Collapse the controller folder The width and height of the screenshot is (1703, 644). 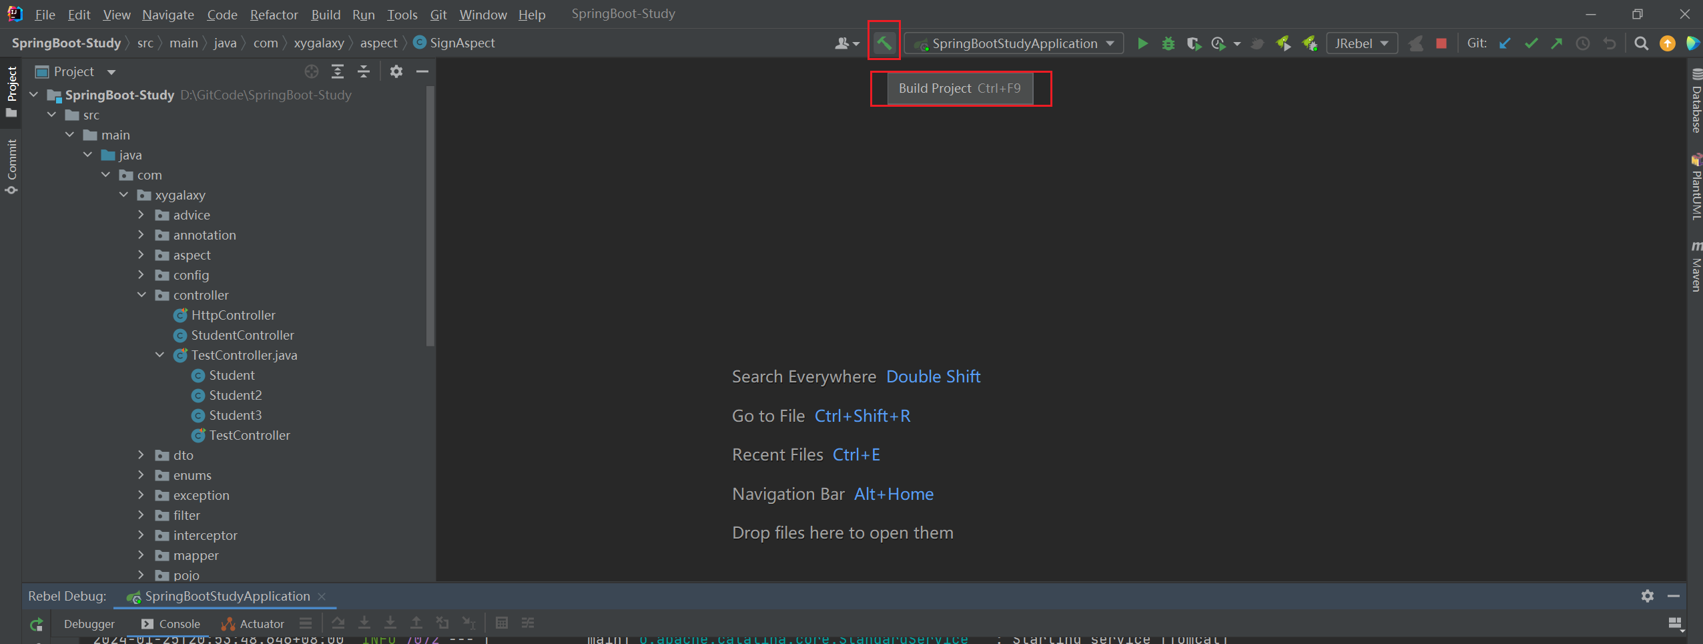(x=141, y=295)
